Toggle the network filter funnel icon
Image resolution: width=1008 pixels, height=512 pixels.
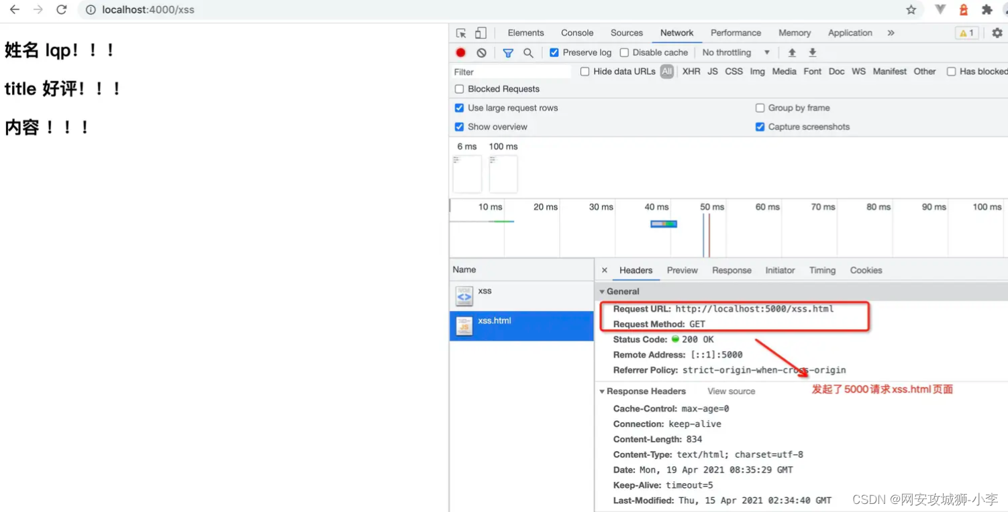point(508,52)
